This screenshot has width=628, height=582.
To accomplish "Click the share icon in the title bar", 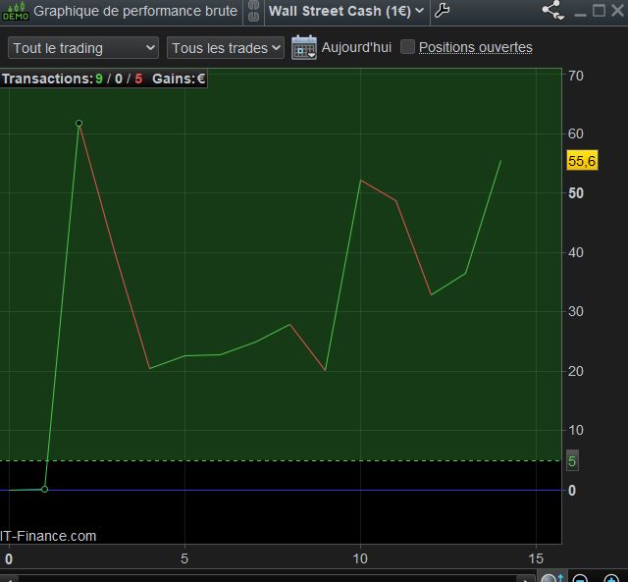I will pyautogui.click(x=552, y=11).
